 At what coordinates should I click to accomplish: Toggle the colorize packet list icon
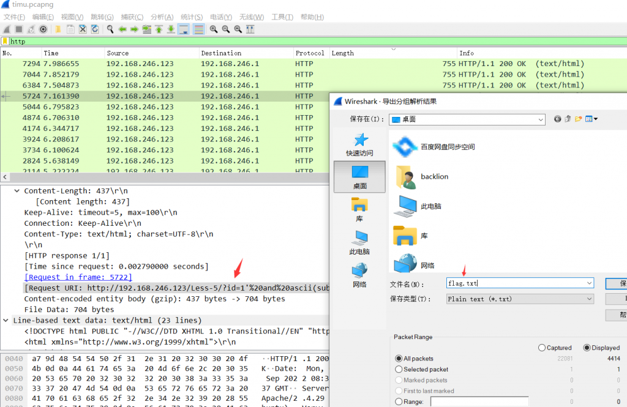click(x=199, y=29)
